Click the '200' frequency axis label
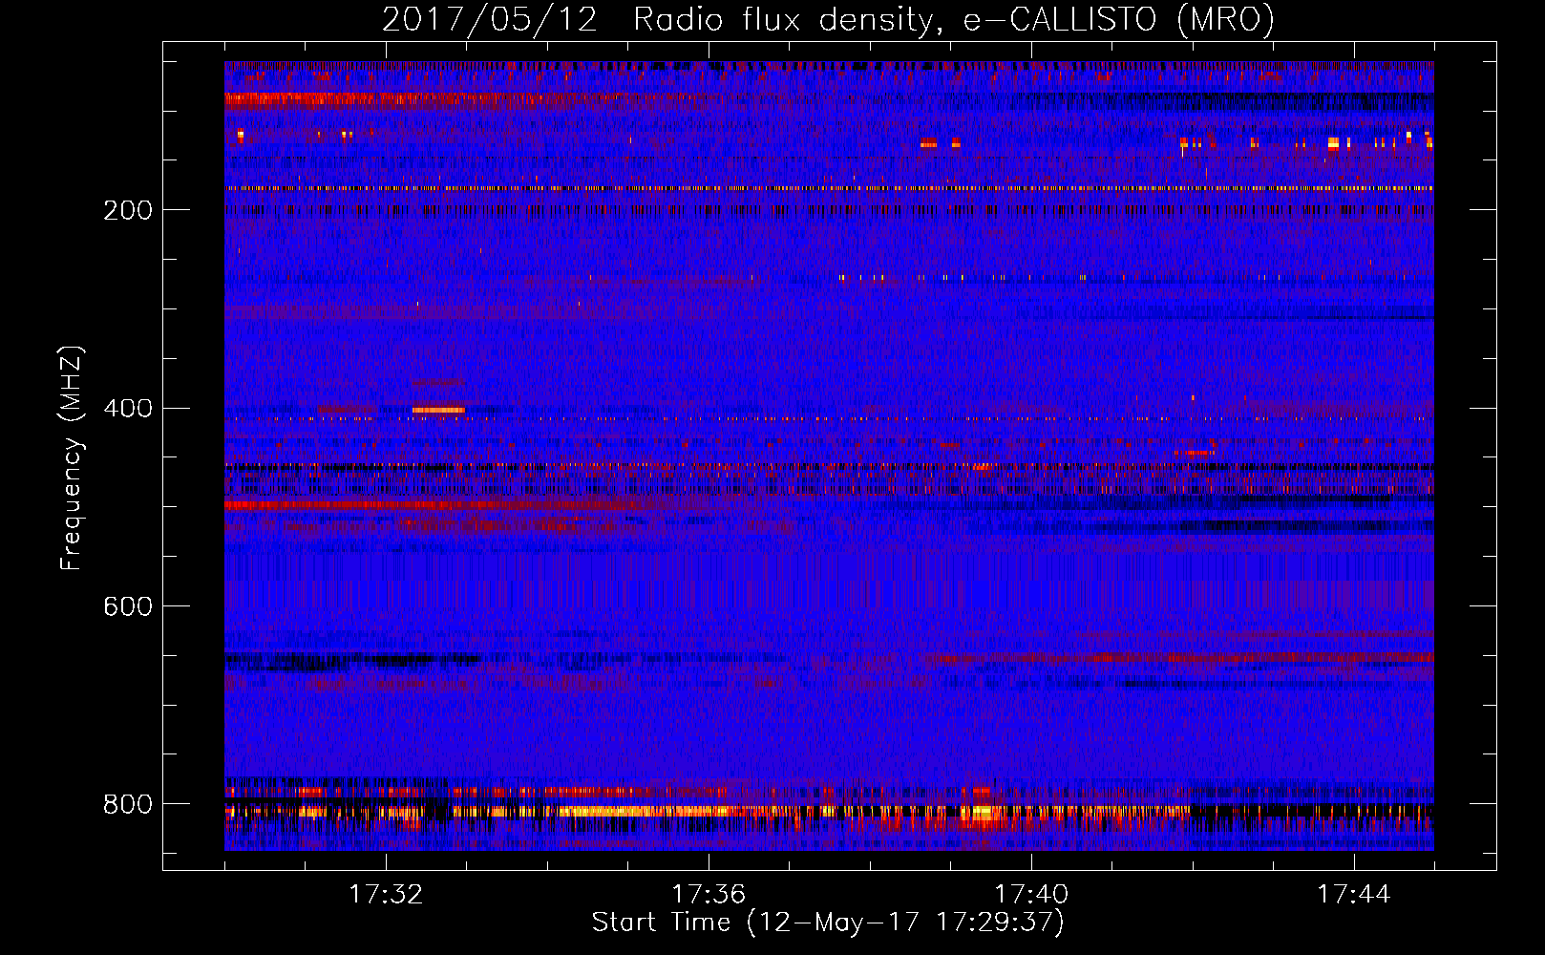The width and height of the screenshot is (1545, 955). 128,210
